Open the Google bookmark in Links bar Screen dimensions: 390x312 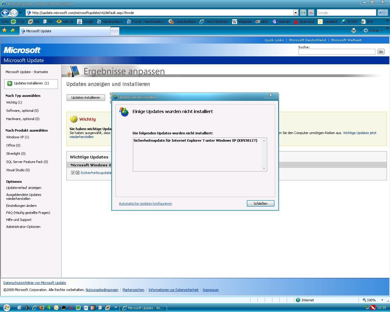pyautogui.click(x=85, y=22)
